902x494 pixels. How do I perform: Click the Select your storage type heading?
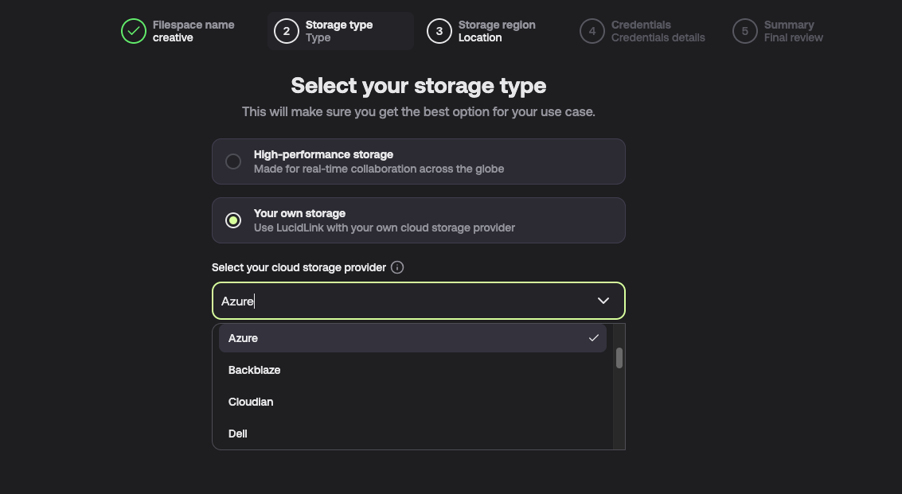click(x=418, y=86)
